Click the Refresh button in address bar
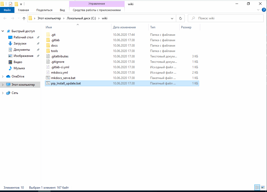The image size is (267, 192). point(180,18)
